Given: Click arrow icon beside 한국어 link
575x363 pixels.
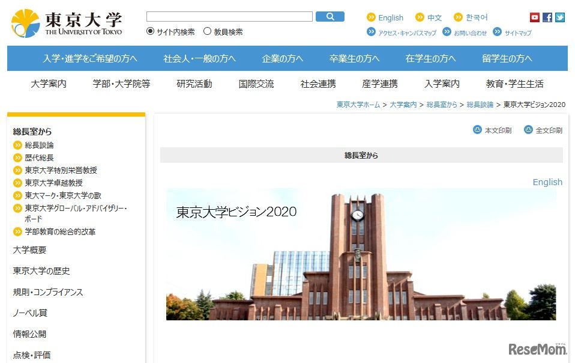Looking at the screenshot, I should tap(458, 17).
